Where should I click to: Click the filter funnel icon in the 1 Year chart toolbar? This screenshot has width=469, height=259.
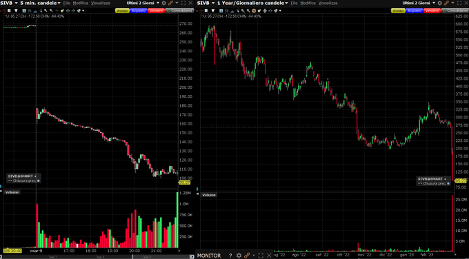[x=213, y=11]
